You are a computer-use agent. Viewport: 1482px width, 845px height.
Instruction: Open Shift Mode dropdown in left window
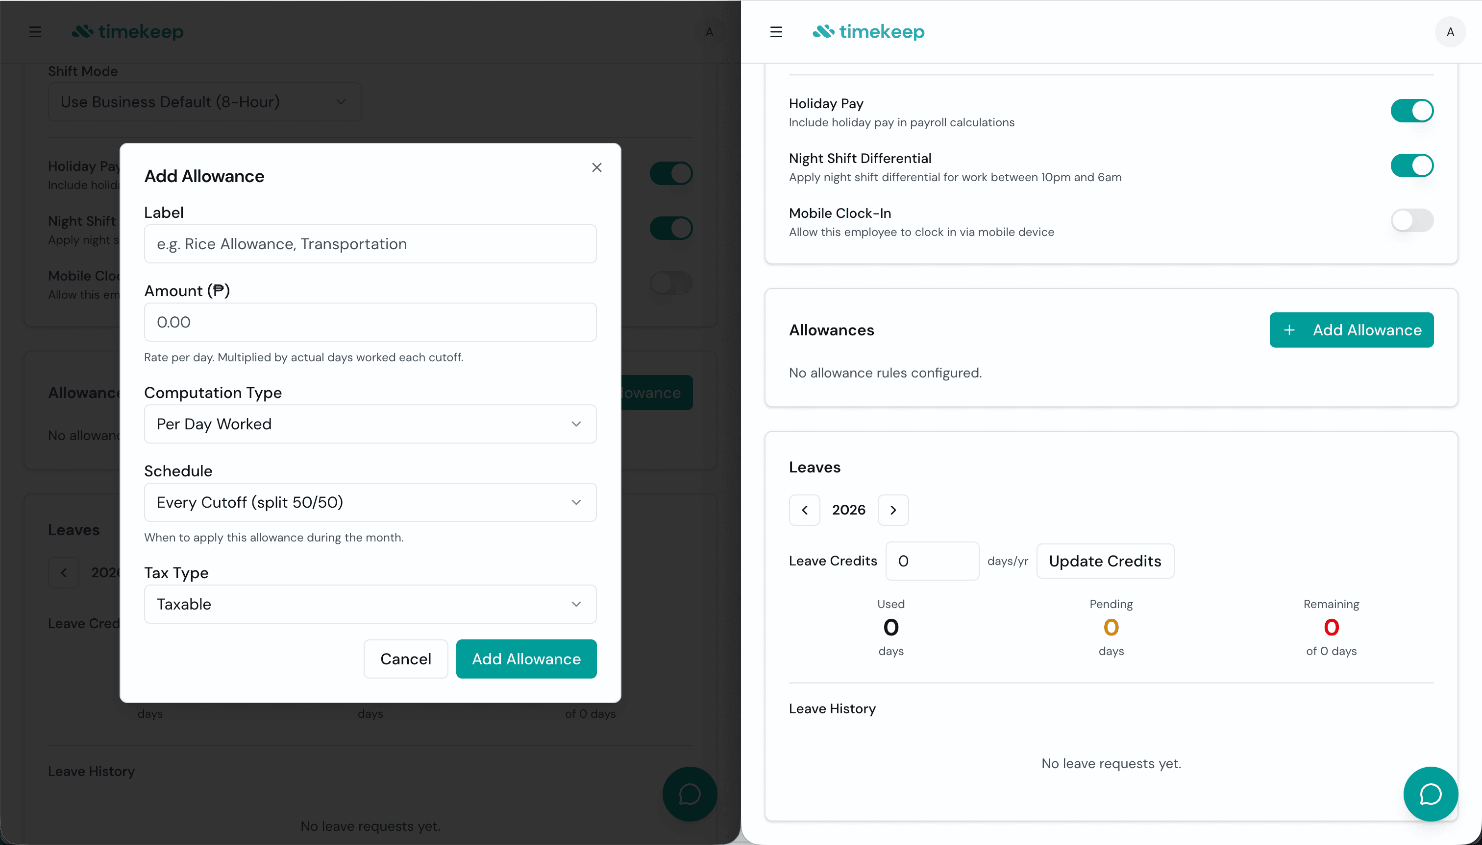(x=204, y=102)
